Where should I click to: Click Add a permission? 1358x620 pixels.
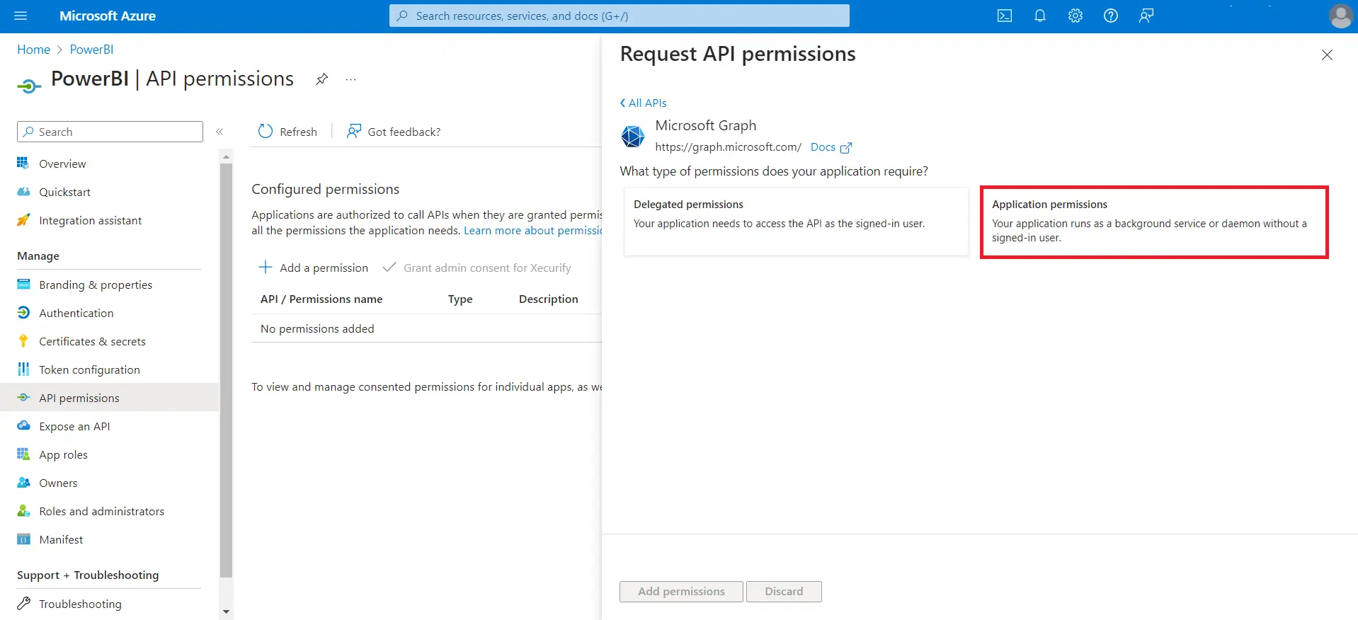[313, 268]
